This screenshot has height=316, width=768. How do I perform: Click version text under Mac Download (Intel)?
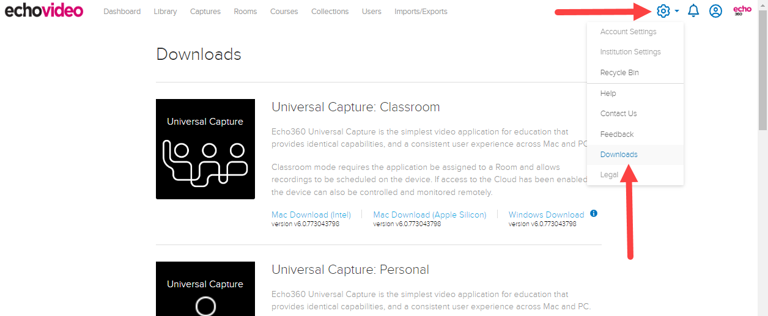305,224
